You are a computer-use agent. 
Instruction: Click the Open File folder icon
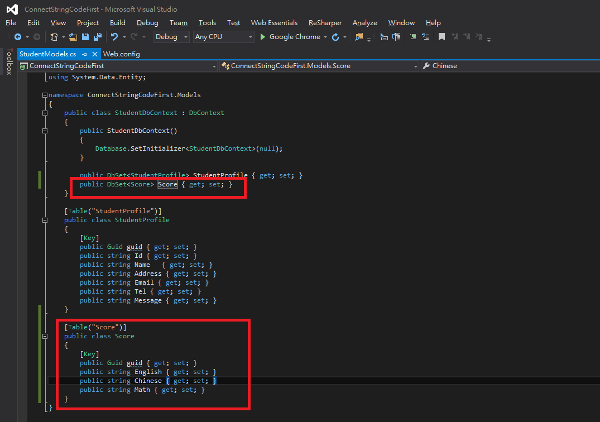(73, 37)
